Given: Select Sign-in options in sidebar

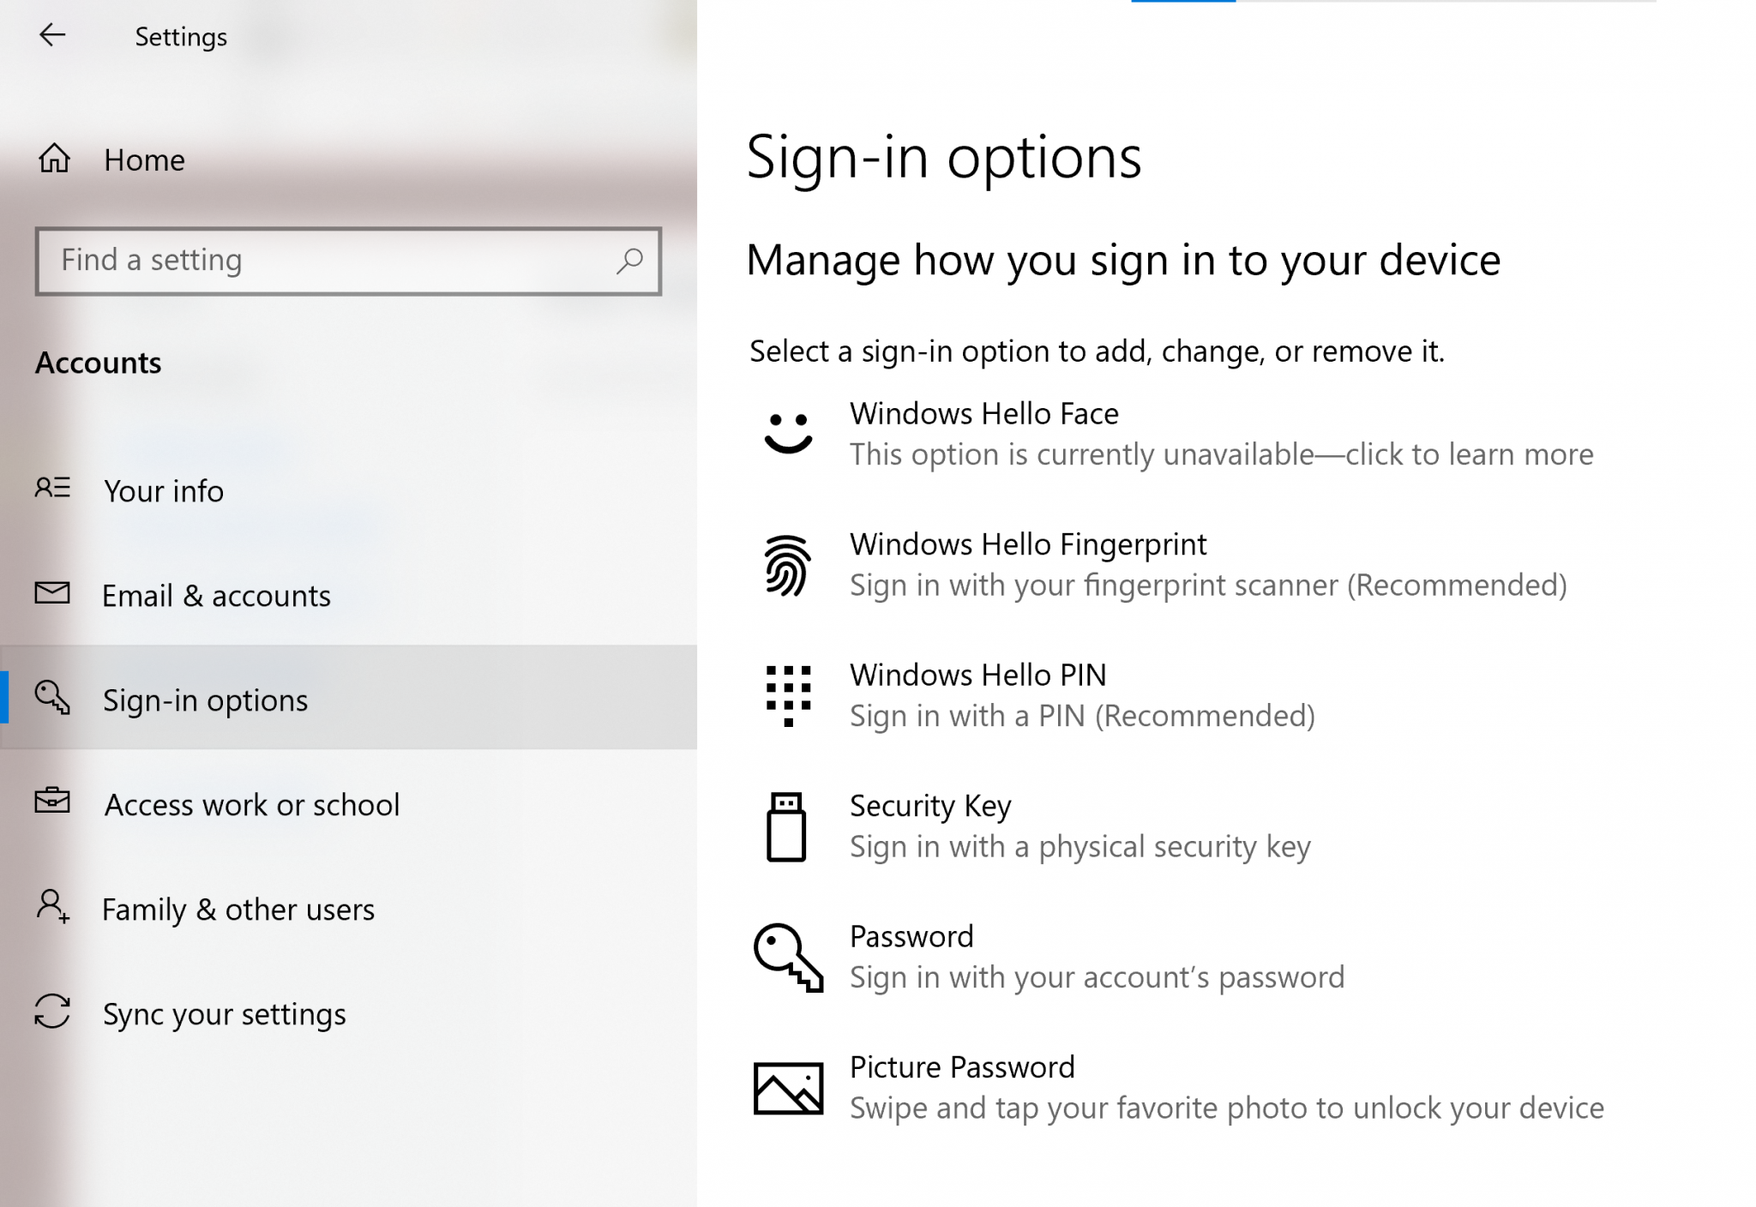Looking at the screenshot, I should [348, 698].
